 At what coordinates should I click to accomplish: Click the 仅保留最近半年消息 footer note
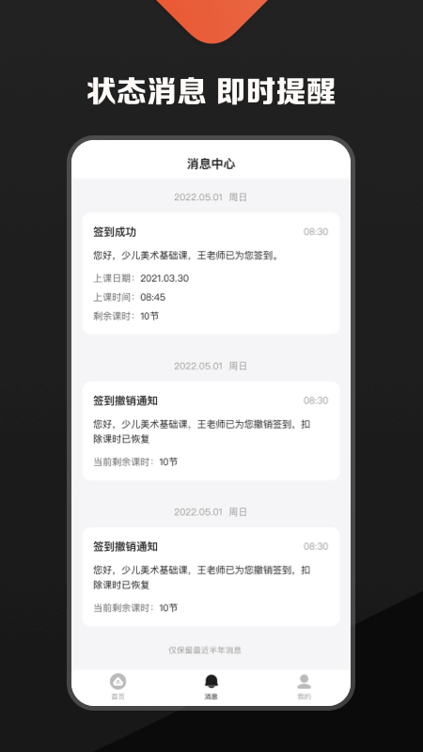click(205, 650)
